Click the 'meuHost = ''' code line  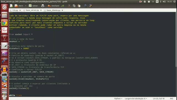[16, 41]
